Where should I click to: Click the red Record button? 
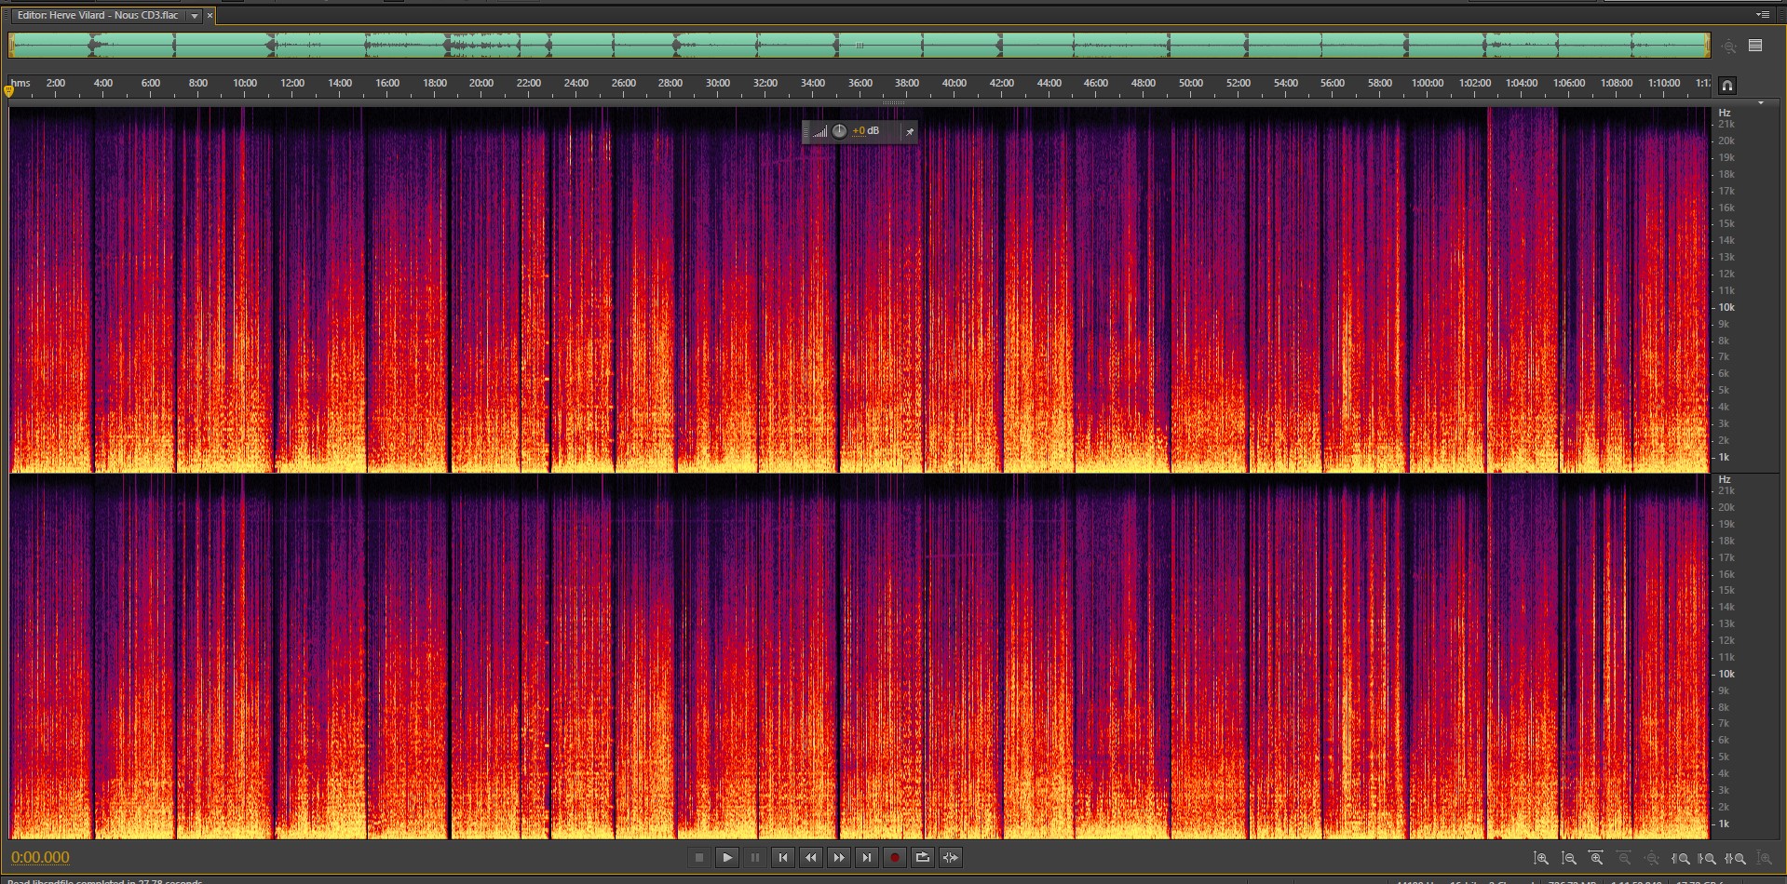[894, 858]
